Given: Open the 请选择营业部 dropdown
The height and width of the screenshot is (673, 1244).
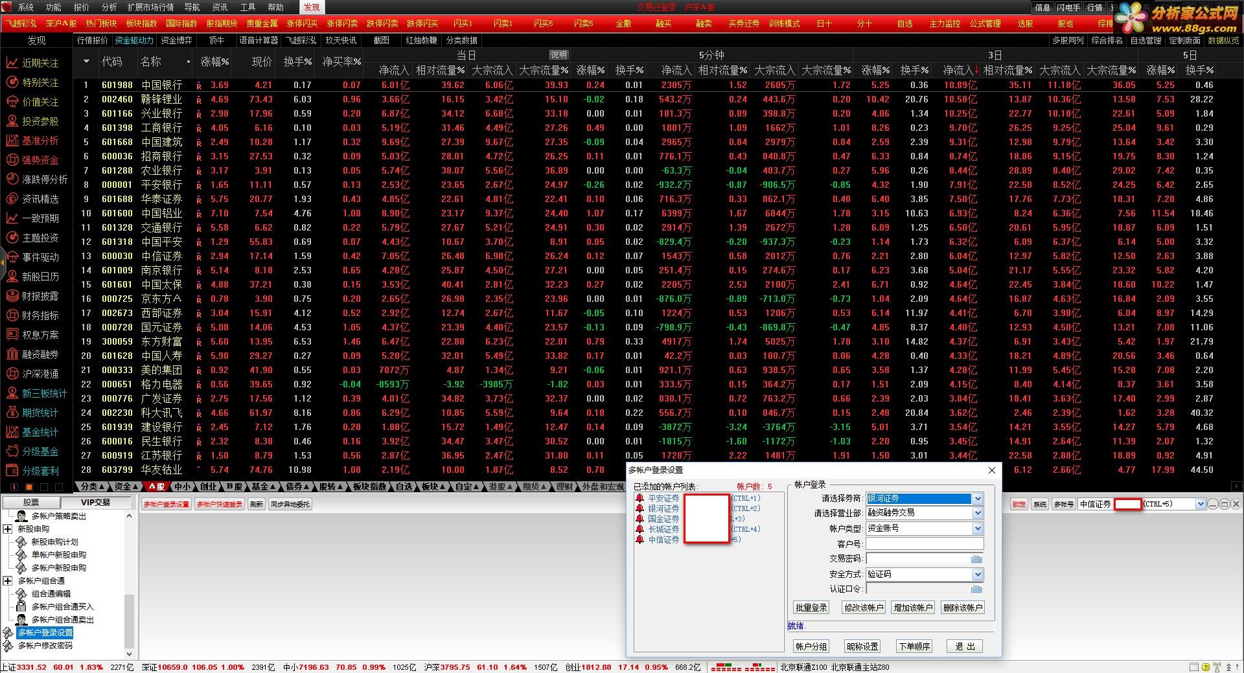Looking at the screenshot, I should [x=978, y=513].
